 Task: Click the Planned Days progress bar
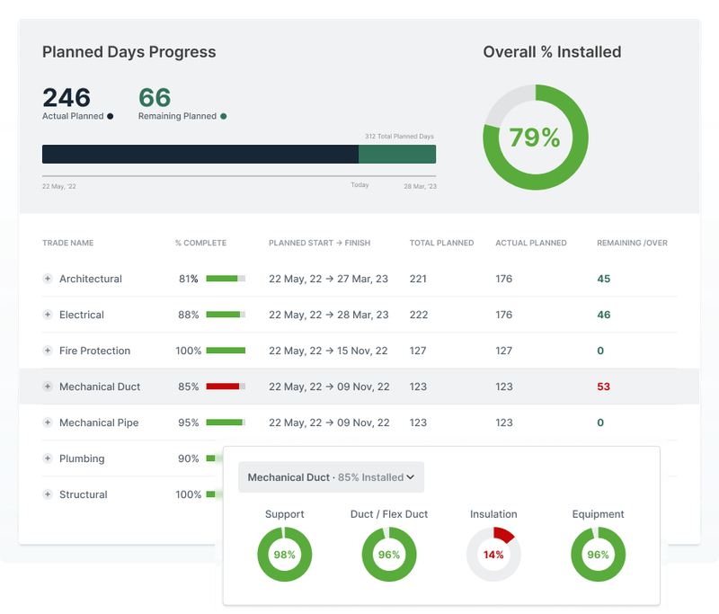(x=238, y=153)
